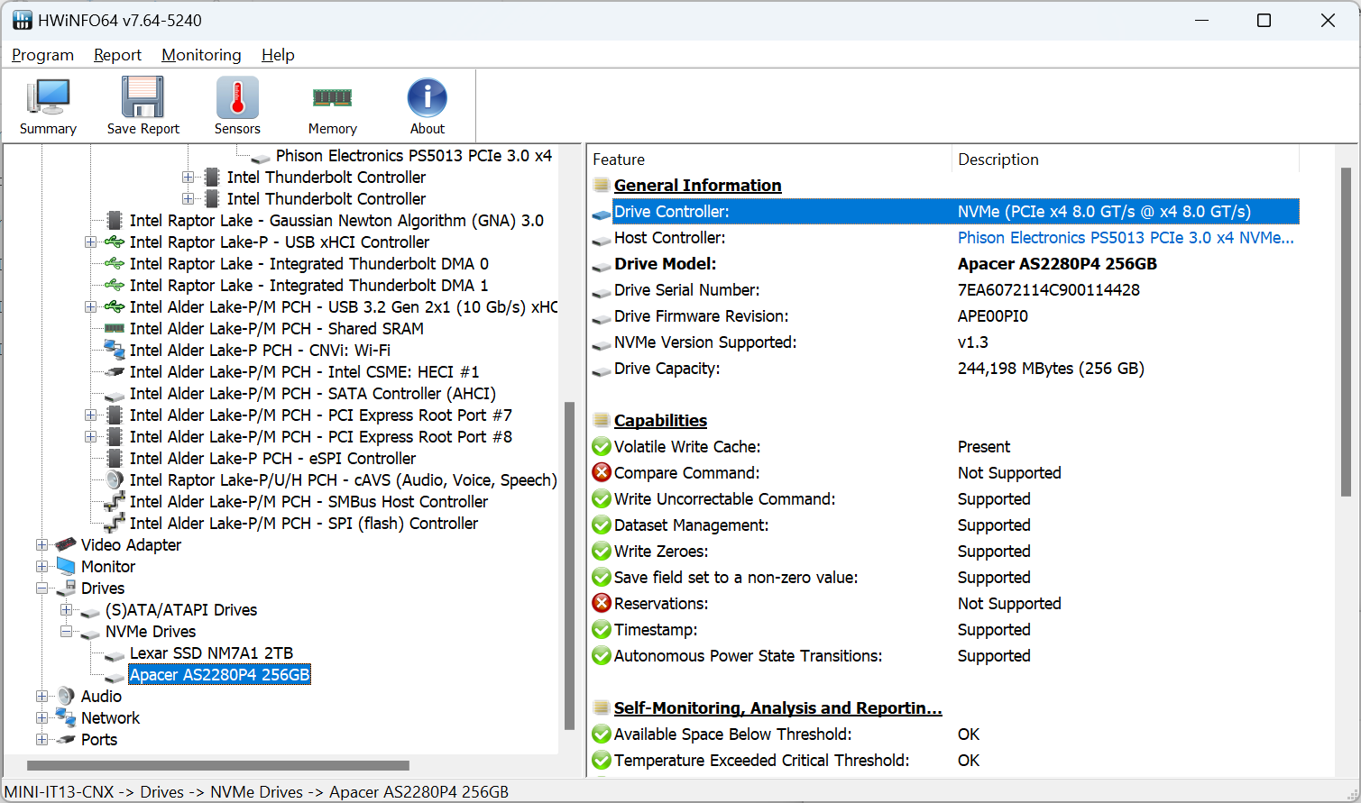Click the USB xHCI Controller USB icon
Image resolution: width=1361 pixels, height=803 pixels.
point(115,242)
